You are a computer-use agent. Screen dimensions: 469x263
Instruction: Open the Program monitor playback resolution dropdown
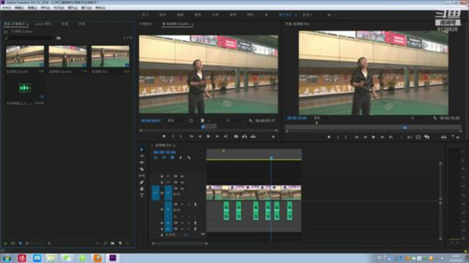419,118
